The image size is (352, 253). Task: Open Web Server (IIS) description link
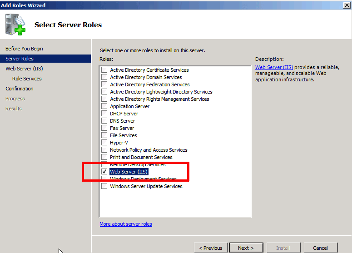[x=274, y=67]
